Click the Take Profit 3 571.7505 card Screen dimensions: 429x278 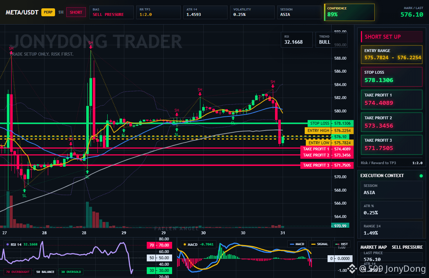click(x=392, y=145)
